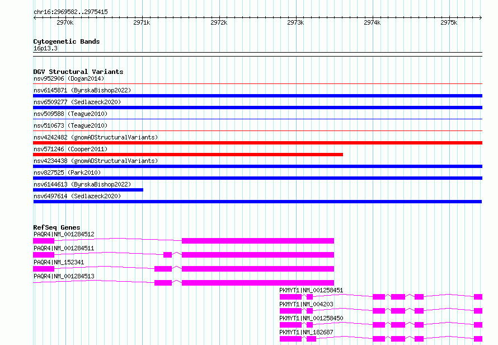This screenshot has height=345, width=498.
Task: Click the 2971k ruler tick label
Action: coord(142,22)
